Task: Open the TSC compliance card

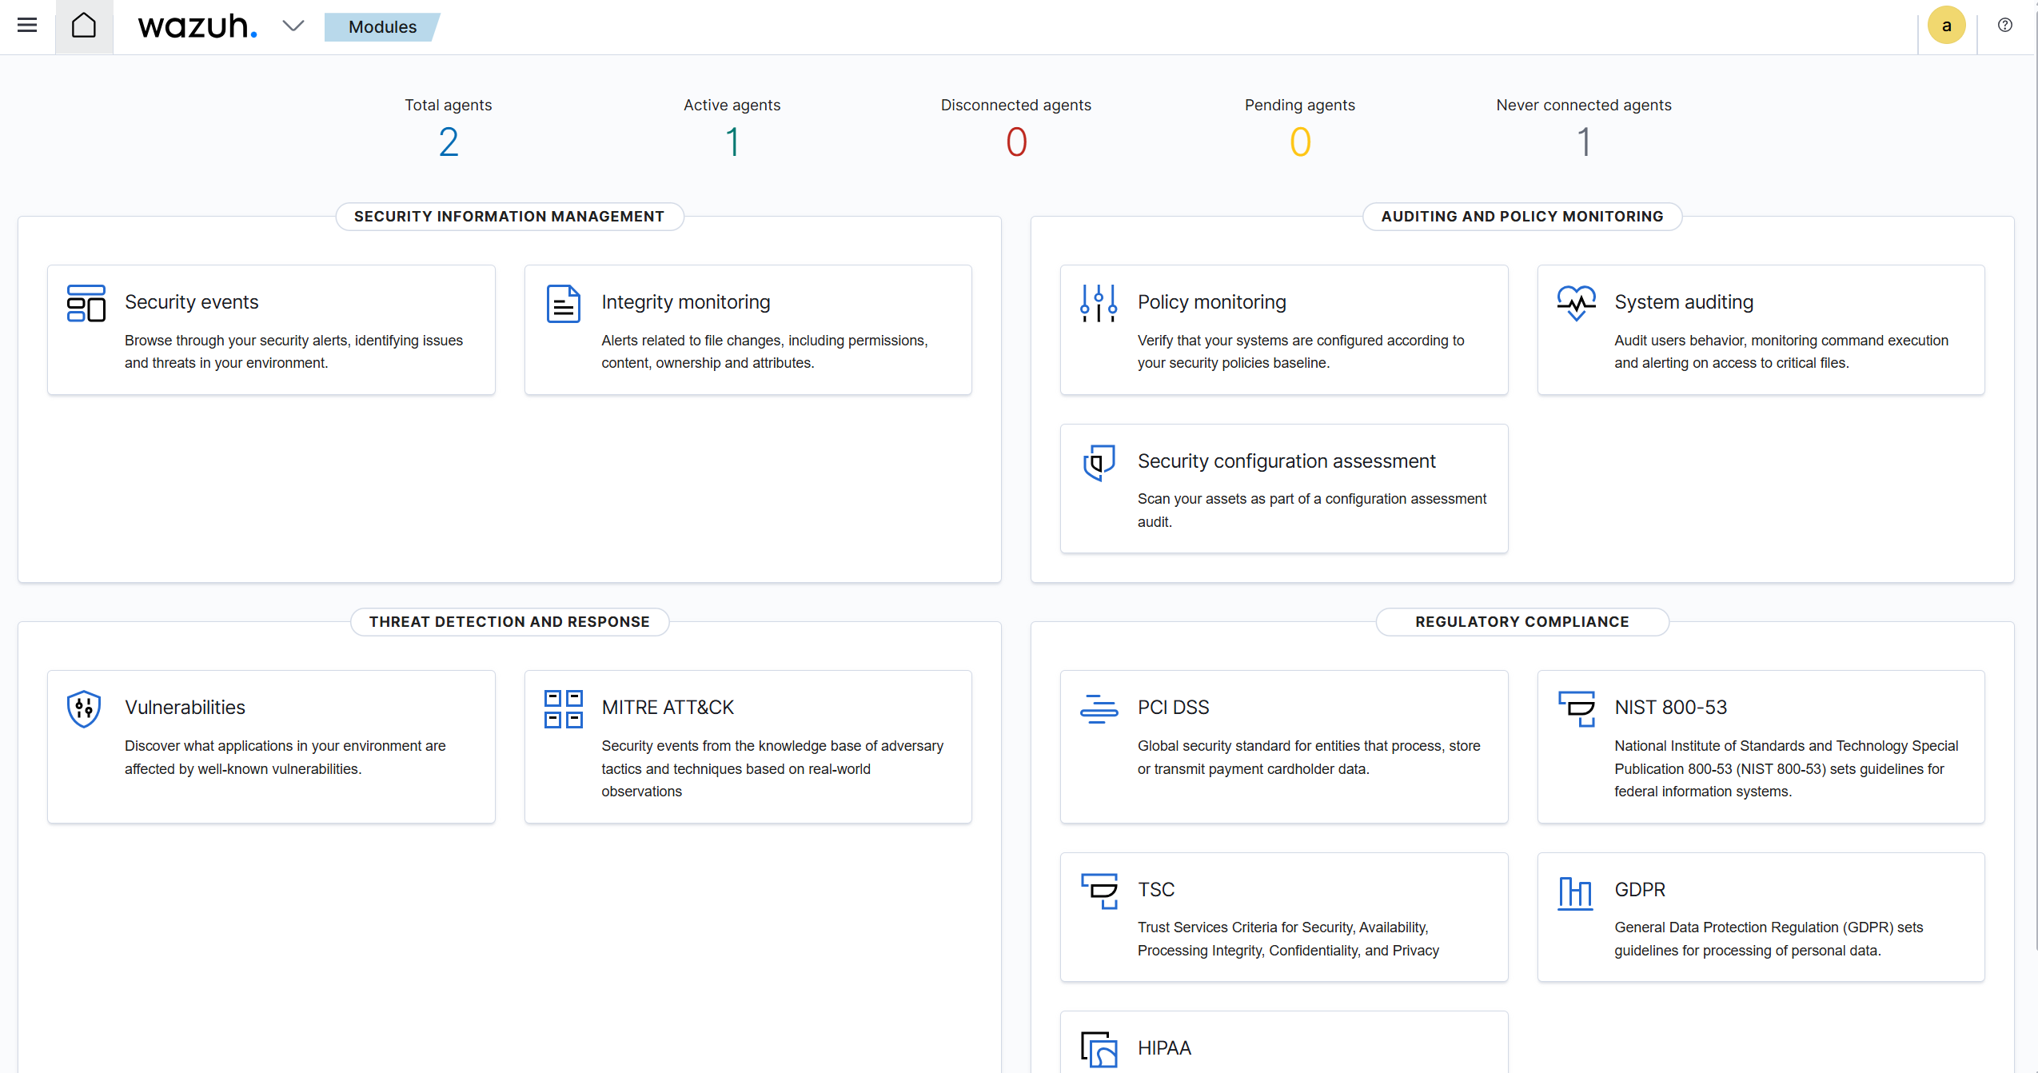Action: (x=1155, y=890)
